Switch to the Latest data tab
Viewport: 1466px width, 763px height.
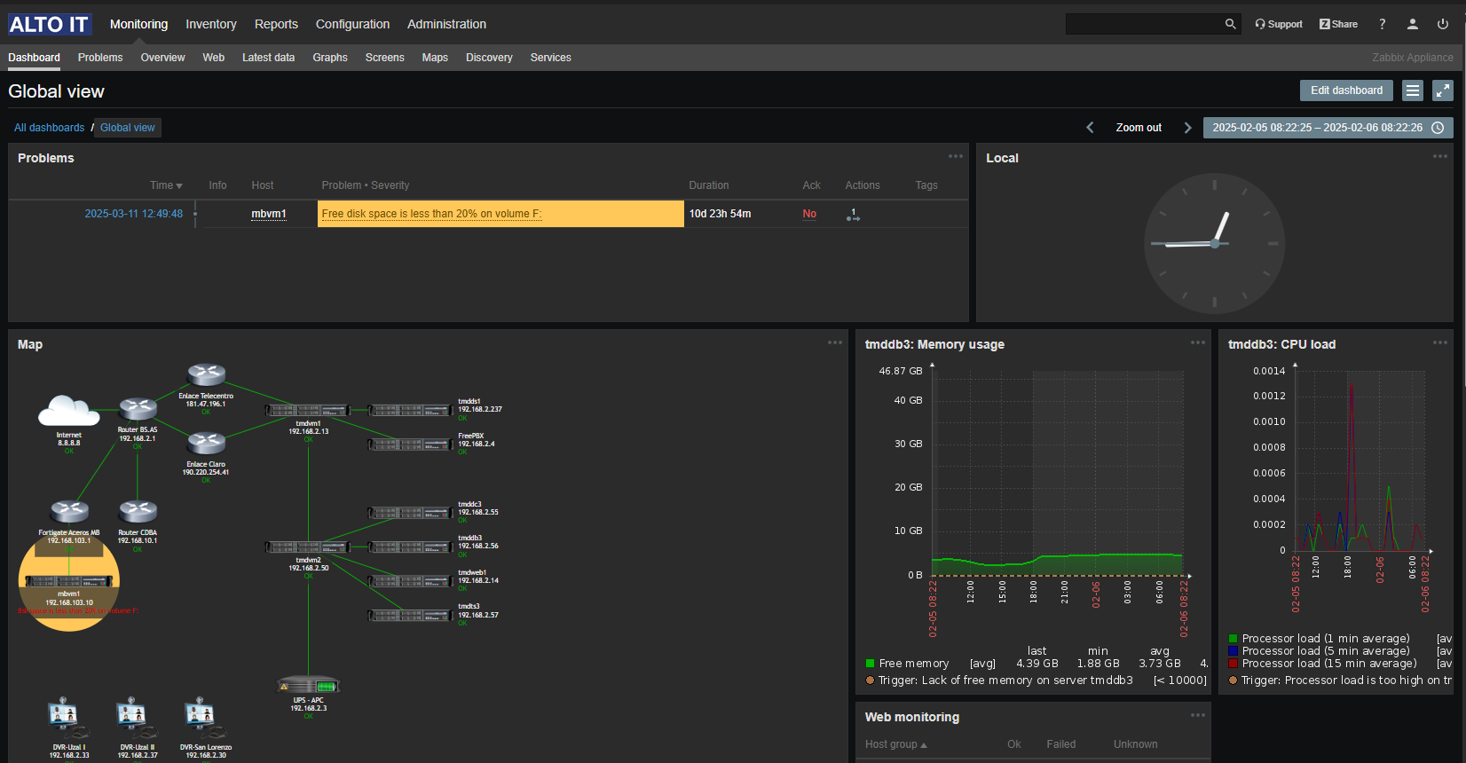coord(268,58)
